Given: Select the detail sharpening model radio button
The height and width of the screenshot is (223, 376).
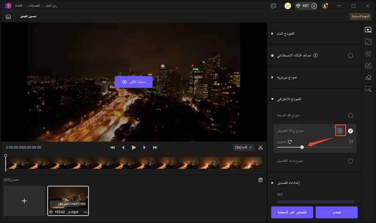Looking at the screenshot, I should [351, 161].
